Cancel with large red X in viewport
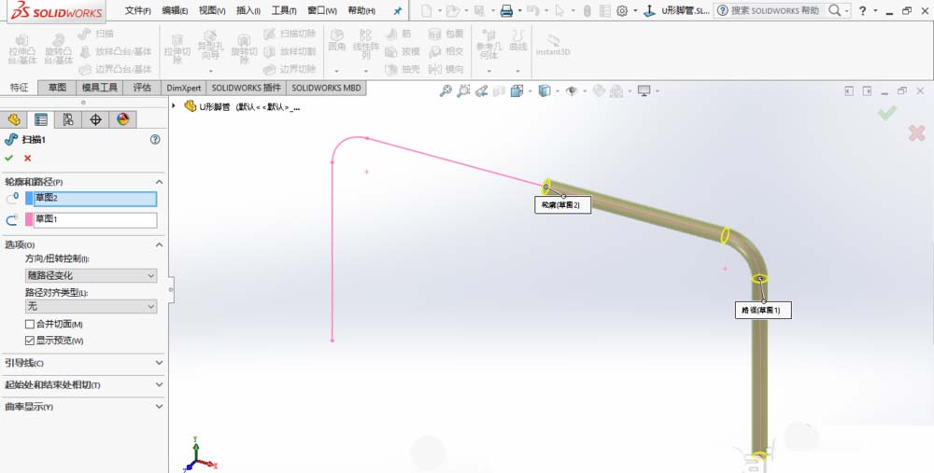 (x=917, y=132)
